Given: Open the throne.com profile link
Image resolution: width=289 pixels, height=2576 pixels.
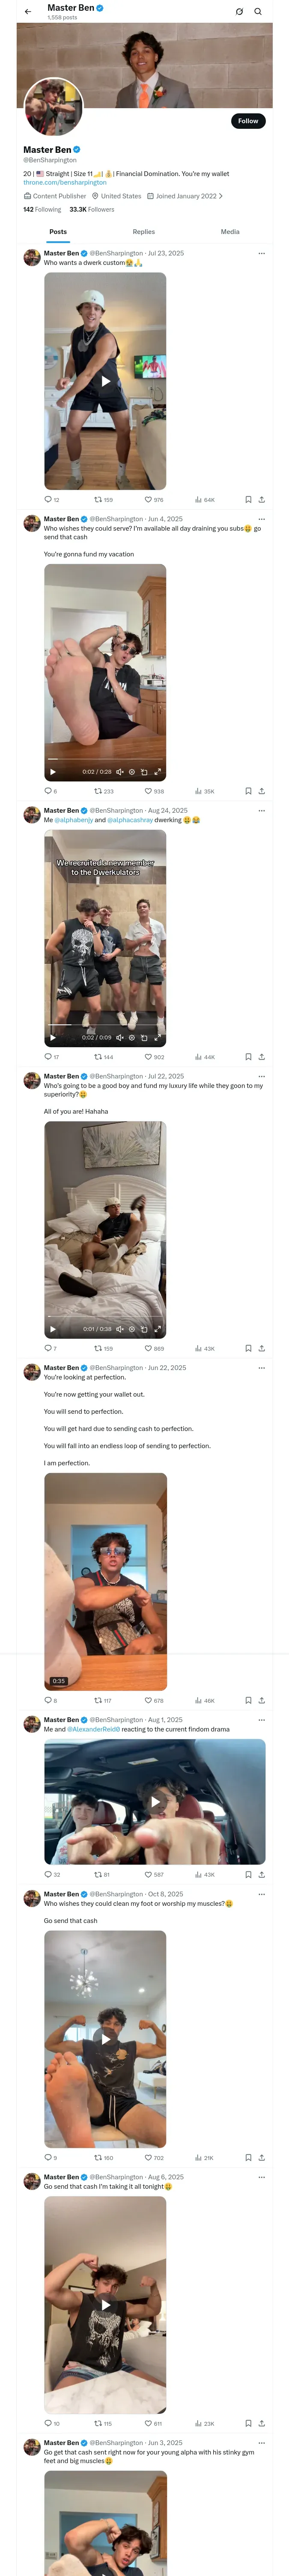Looking at the screenshot, I should 65,183.
